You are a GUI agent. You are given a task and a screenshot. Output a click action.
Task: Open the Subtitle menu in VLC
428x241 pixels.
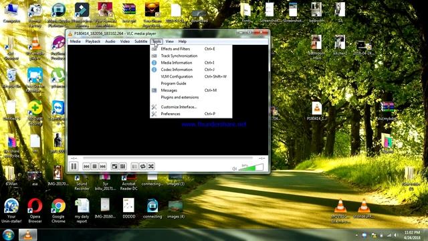tap(141, 42)
